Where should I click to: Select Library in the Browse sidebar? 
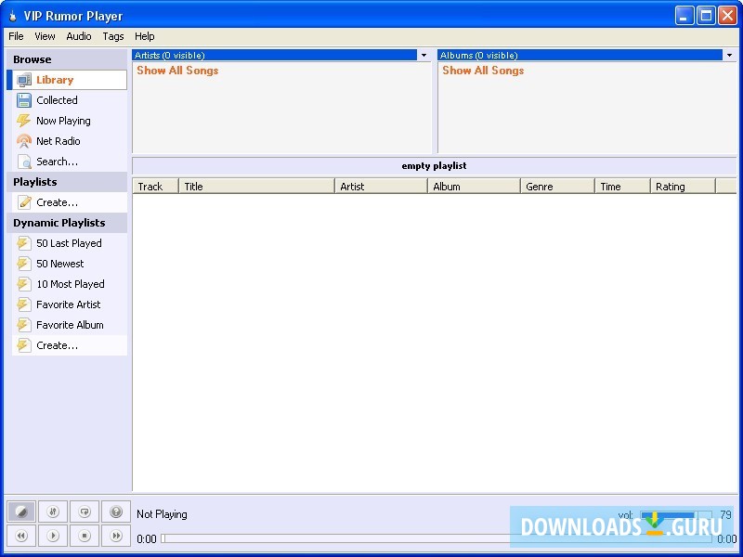point(67,80)
